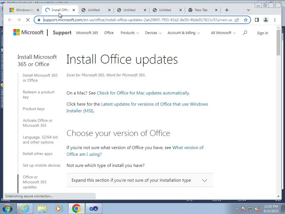Image resolution: width=285 pixels, height=214 pixels.
Task: Click the address bar URL field
Action: tap(137, 20)
